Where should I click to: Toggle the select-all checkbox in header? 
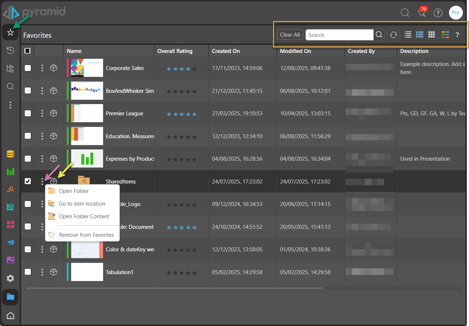28,51
